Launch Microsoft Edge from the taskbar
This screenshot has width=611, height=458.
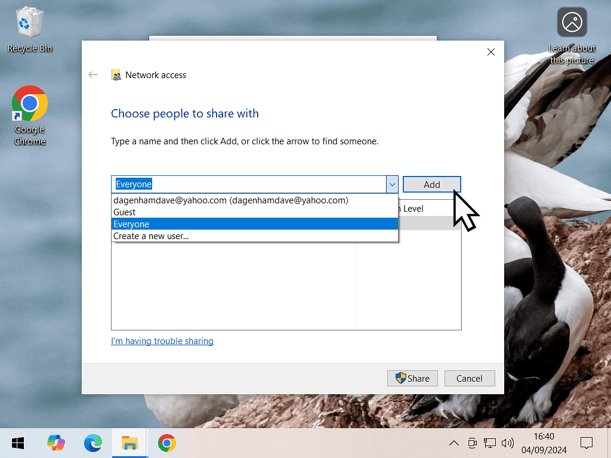(92, 443)
